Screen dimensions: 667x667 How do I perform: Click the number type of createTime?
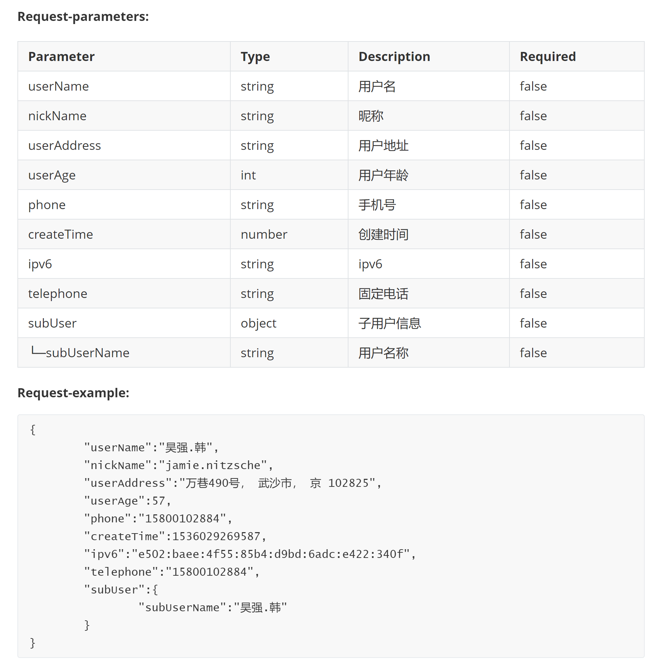264,234
